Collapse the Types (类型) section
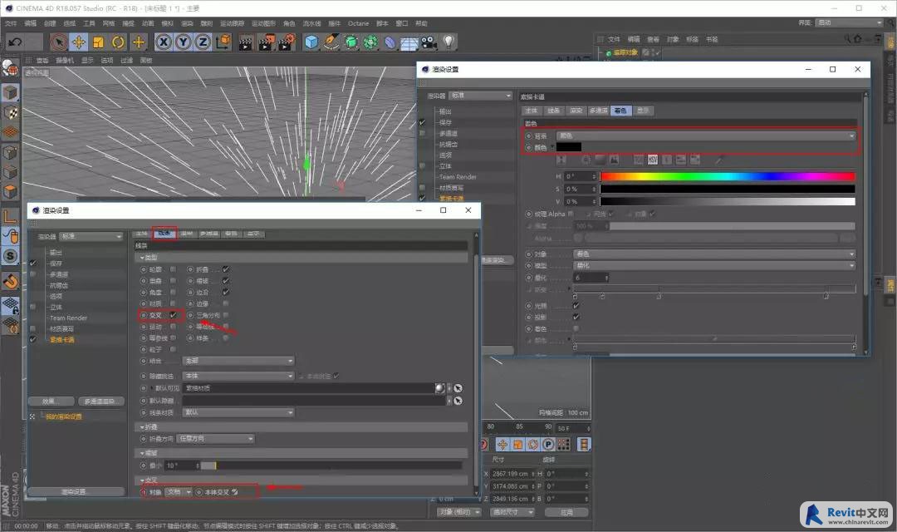The height and width of the screenshot is (532, 897). point(143,258)
